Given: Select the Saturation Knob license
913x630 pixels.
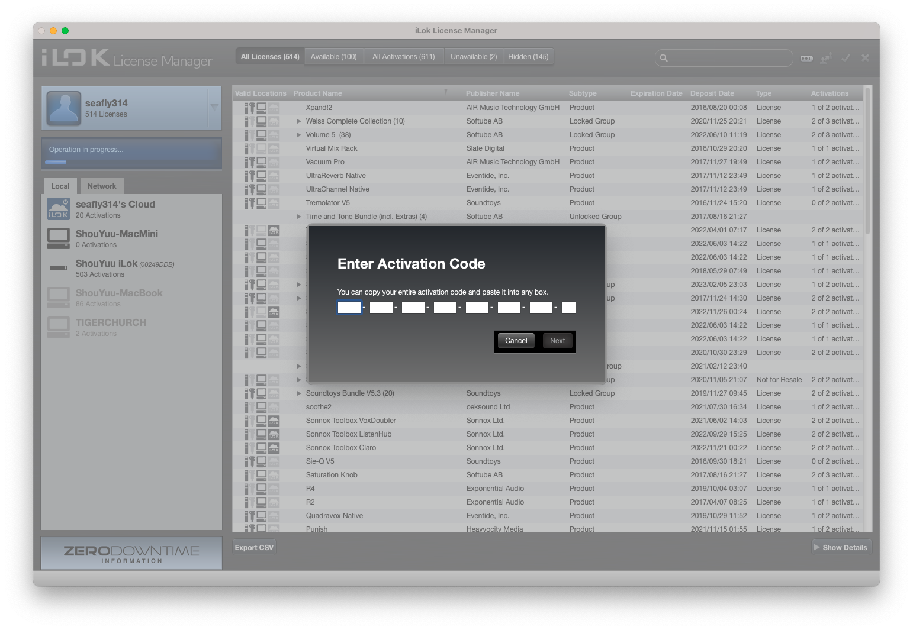Looking at the screenshot, I should point(548,475).
